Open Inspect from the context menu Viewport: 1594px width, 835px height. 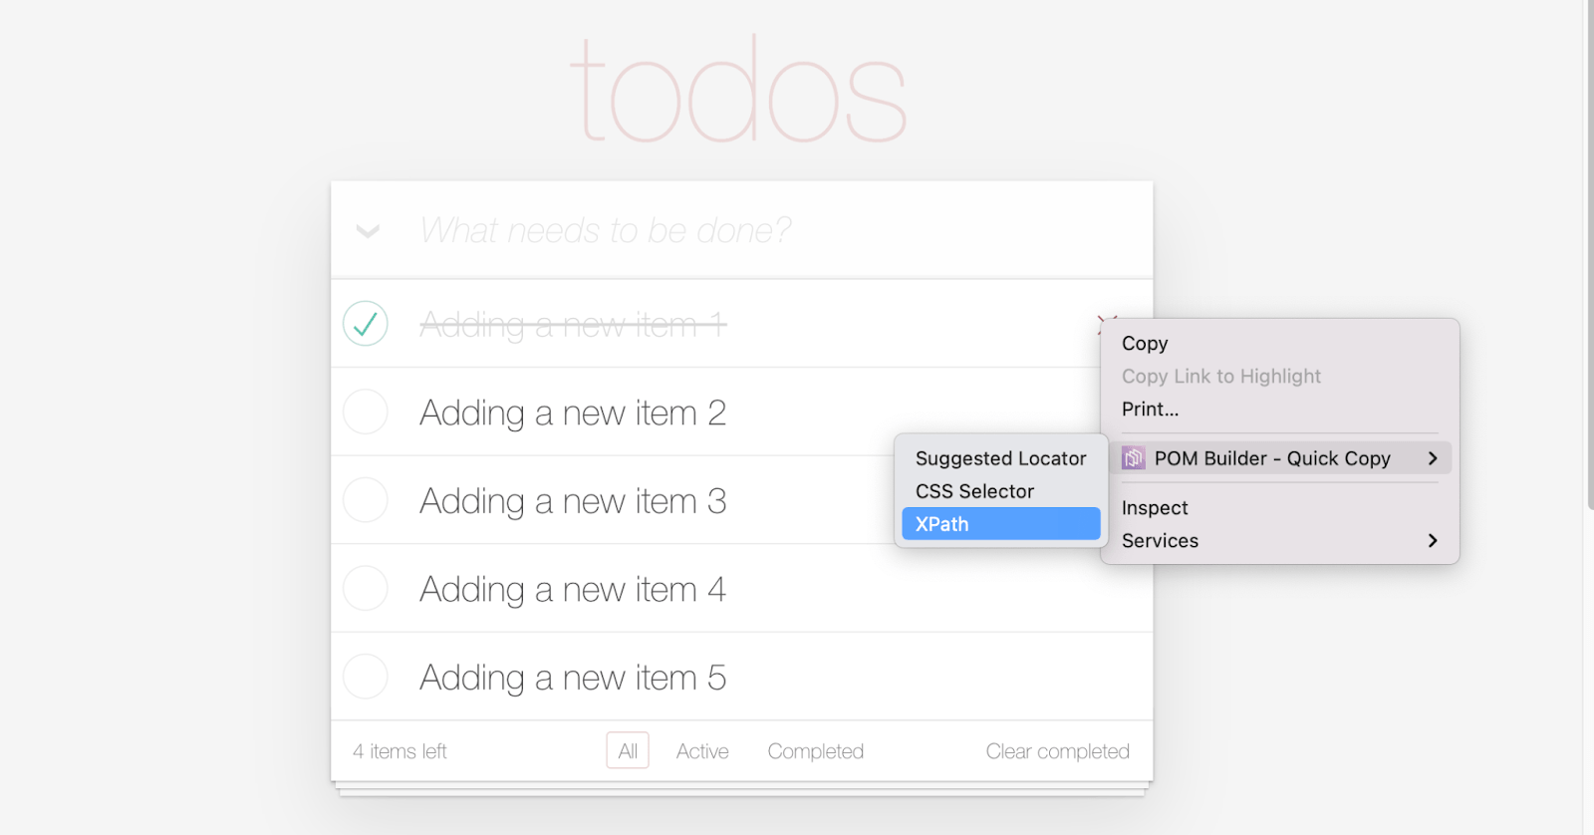pos(1155,508)
